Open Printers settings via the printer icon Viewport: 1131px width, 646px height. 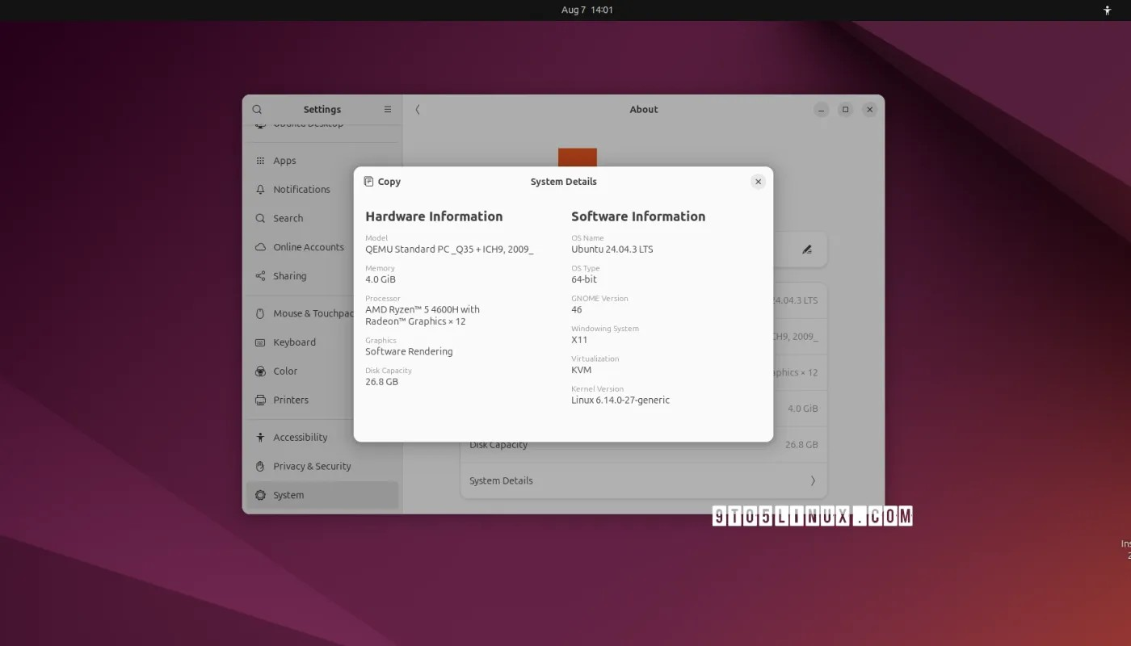coord(259,400)
